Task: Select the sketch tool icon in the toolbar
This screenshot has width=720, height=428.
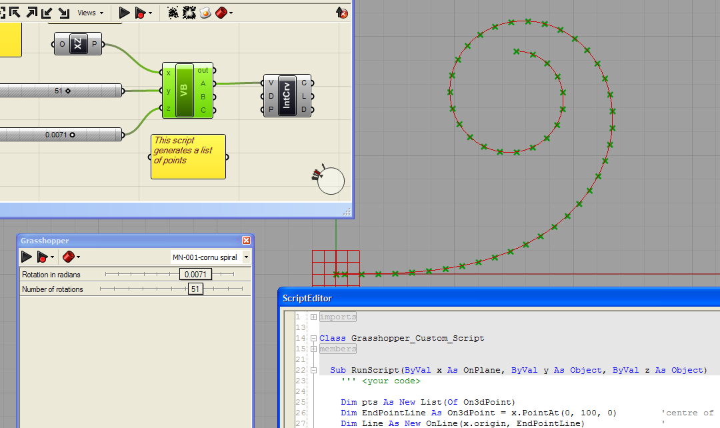Action: (173, 11)
